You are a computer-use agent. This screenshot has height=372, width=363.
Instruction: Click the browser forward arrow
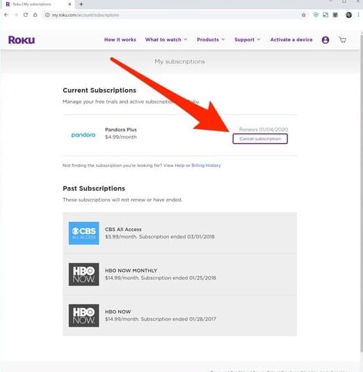pos(16,15)
